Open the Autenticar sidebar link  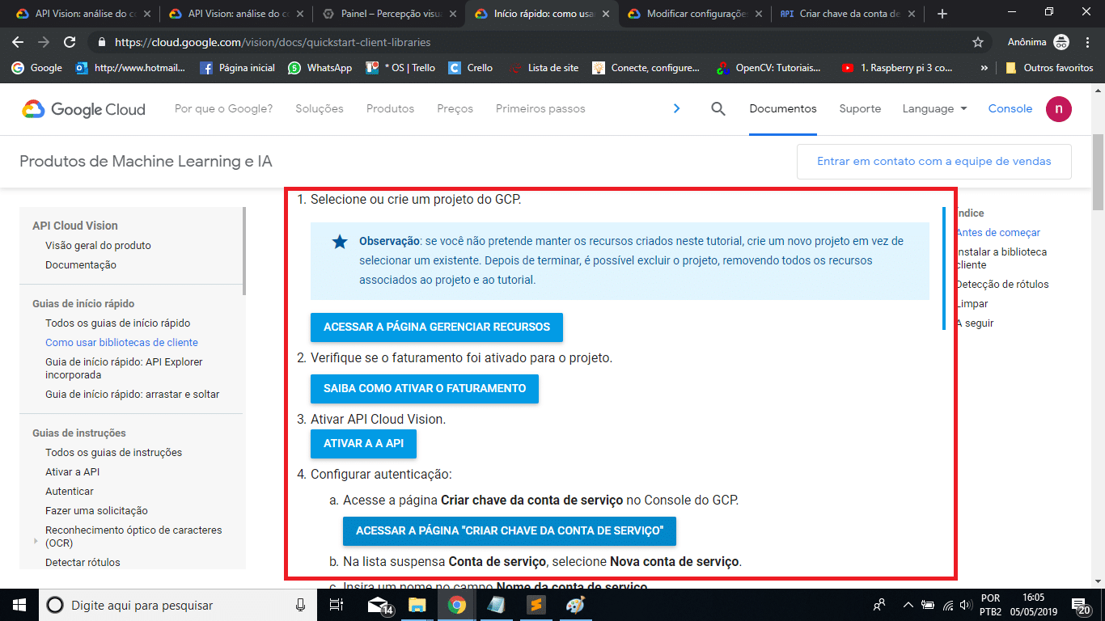click(x=70, y=491)
